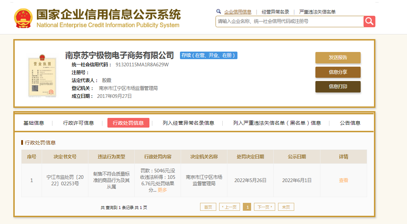
Task: Open 列入经营异常名录信息 tab
Action: [188, 123]
